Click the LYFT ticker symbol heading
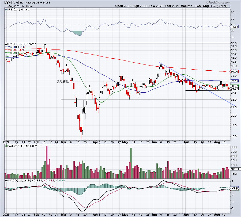Image resolution: width=241 pixels, height=217 pixels. click(8, 2)
